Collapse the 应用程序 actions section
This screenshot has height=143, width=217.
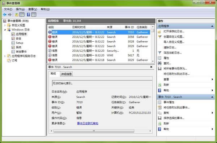point(212,26)
